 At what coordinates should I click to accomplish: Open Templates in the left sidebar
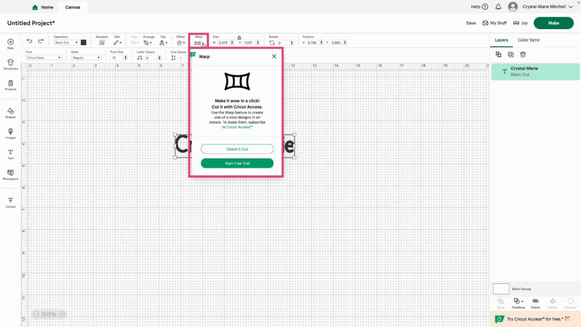(10, 65)
